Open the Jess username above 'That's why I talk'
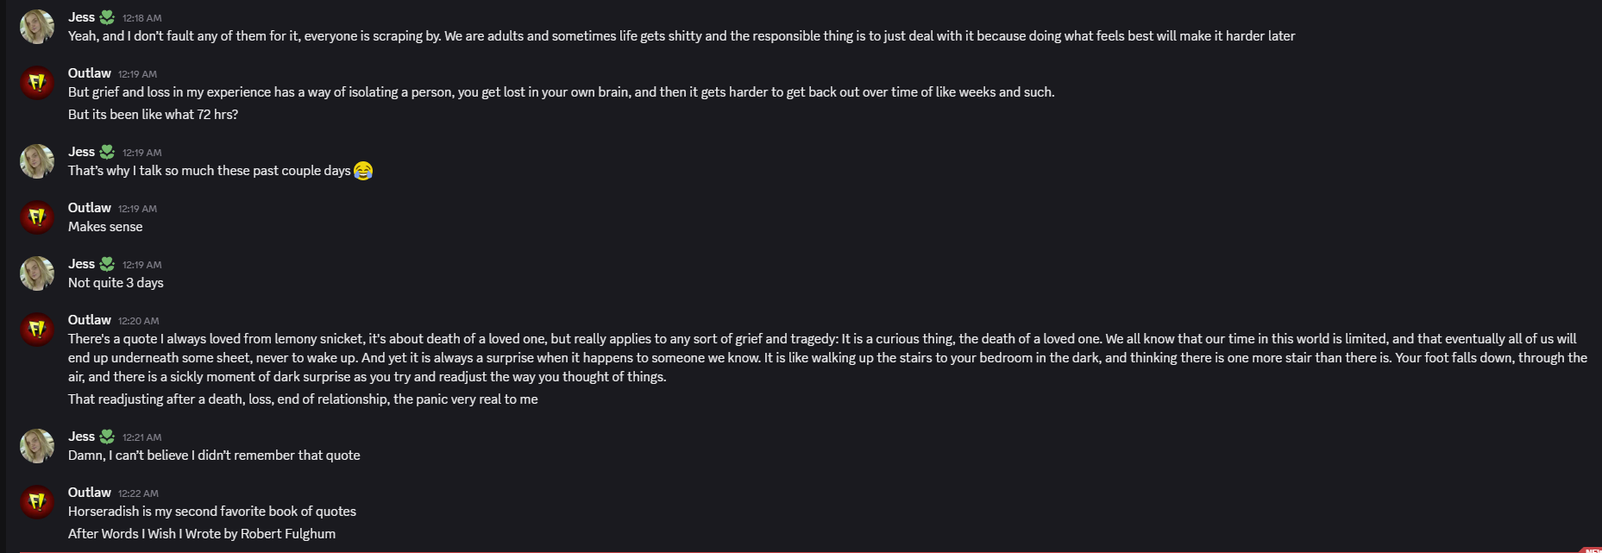This screenshot has width=1602, height=553. click(82, 152)
